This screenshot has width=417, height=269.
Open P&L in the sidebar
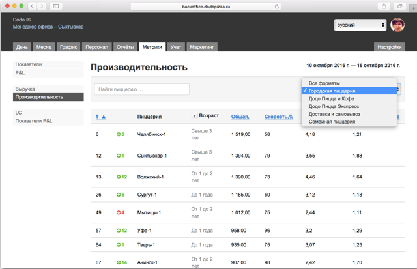(x=48, y=73)
